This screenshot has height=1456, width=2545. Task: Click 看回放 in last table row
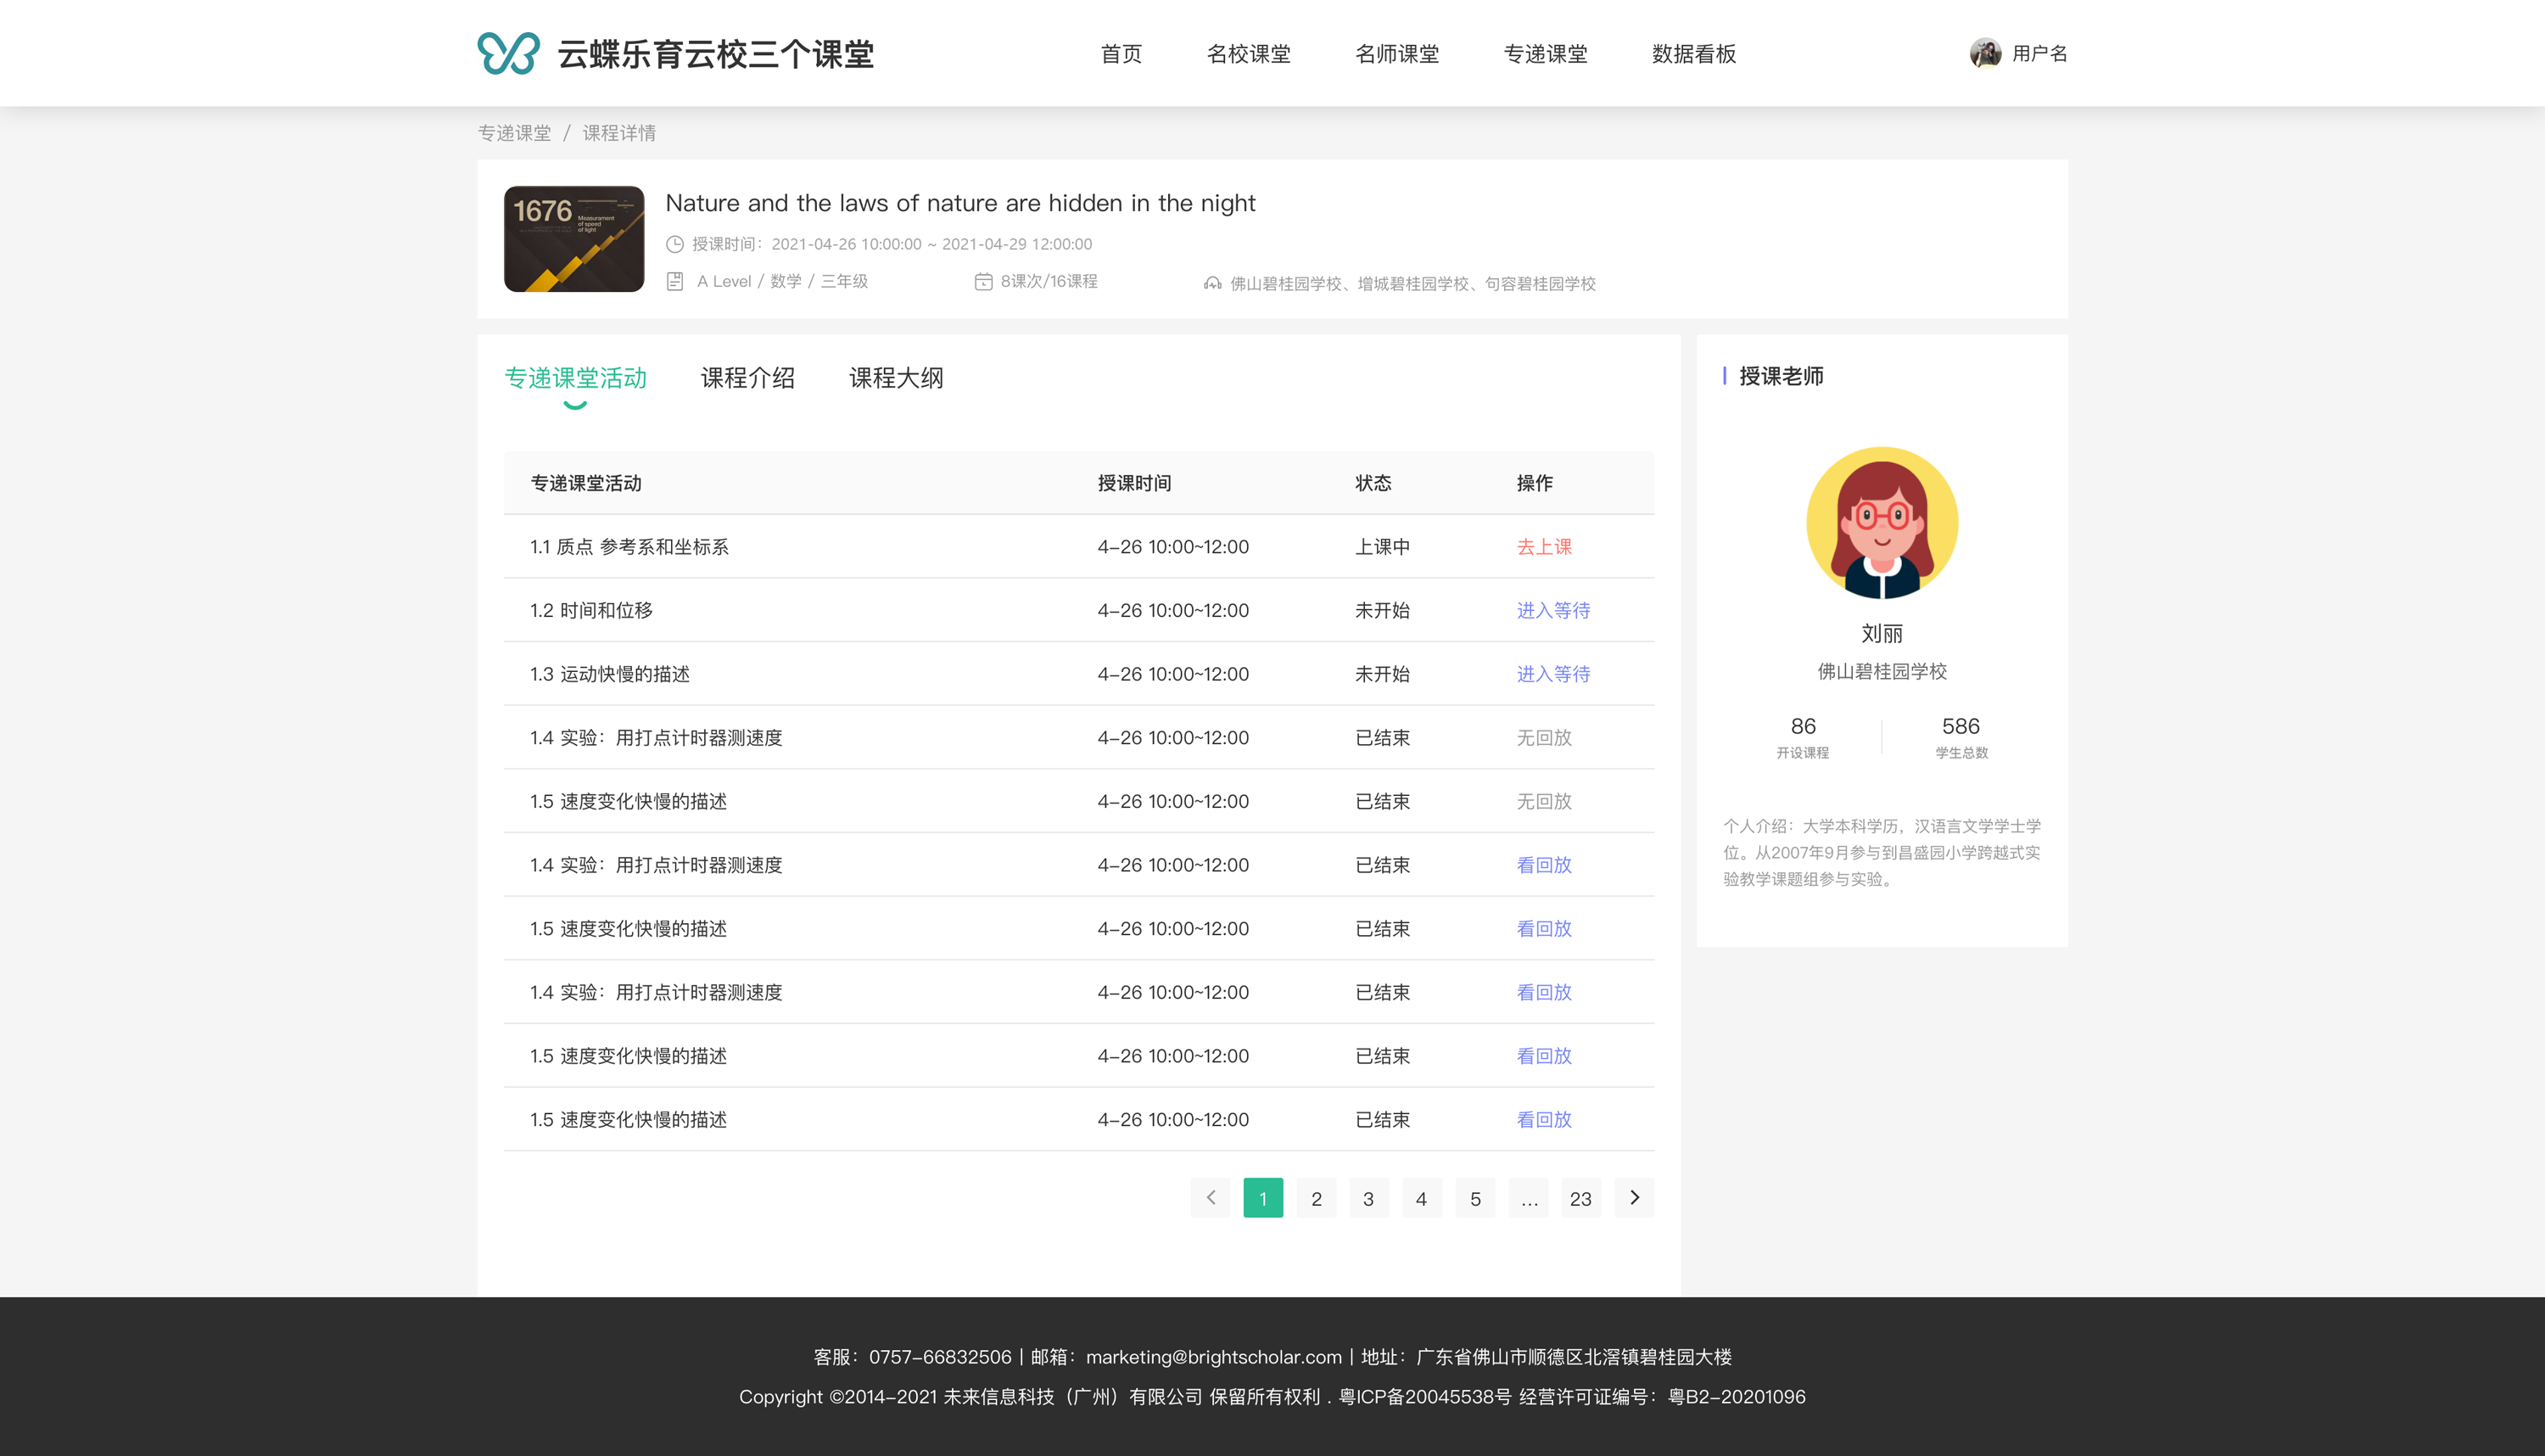click(x=1543, y=1120)
